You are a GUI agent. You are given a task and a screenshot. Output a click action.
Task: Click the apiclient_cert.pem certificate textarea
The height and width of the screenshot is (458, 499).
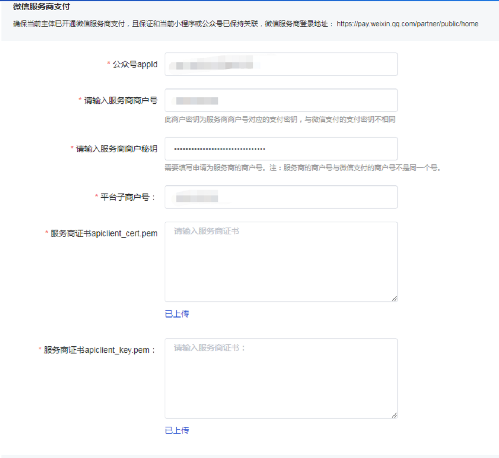(281, 262)
